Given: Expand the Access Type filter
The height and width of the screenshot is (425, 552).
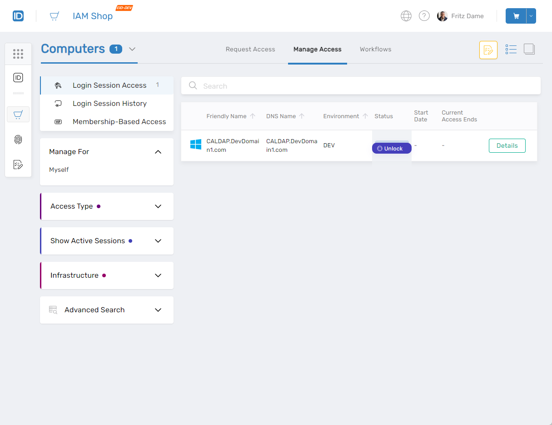Looking at the screenshot, I should tap(158, 206).
